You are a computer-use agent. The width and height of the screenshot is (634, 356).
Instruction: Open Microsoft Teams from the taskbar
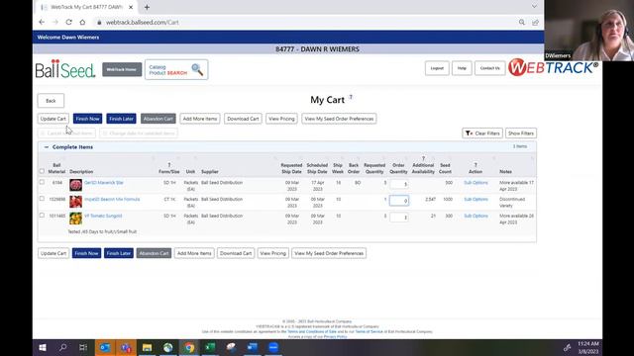126,347
